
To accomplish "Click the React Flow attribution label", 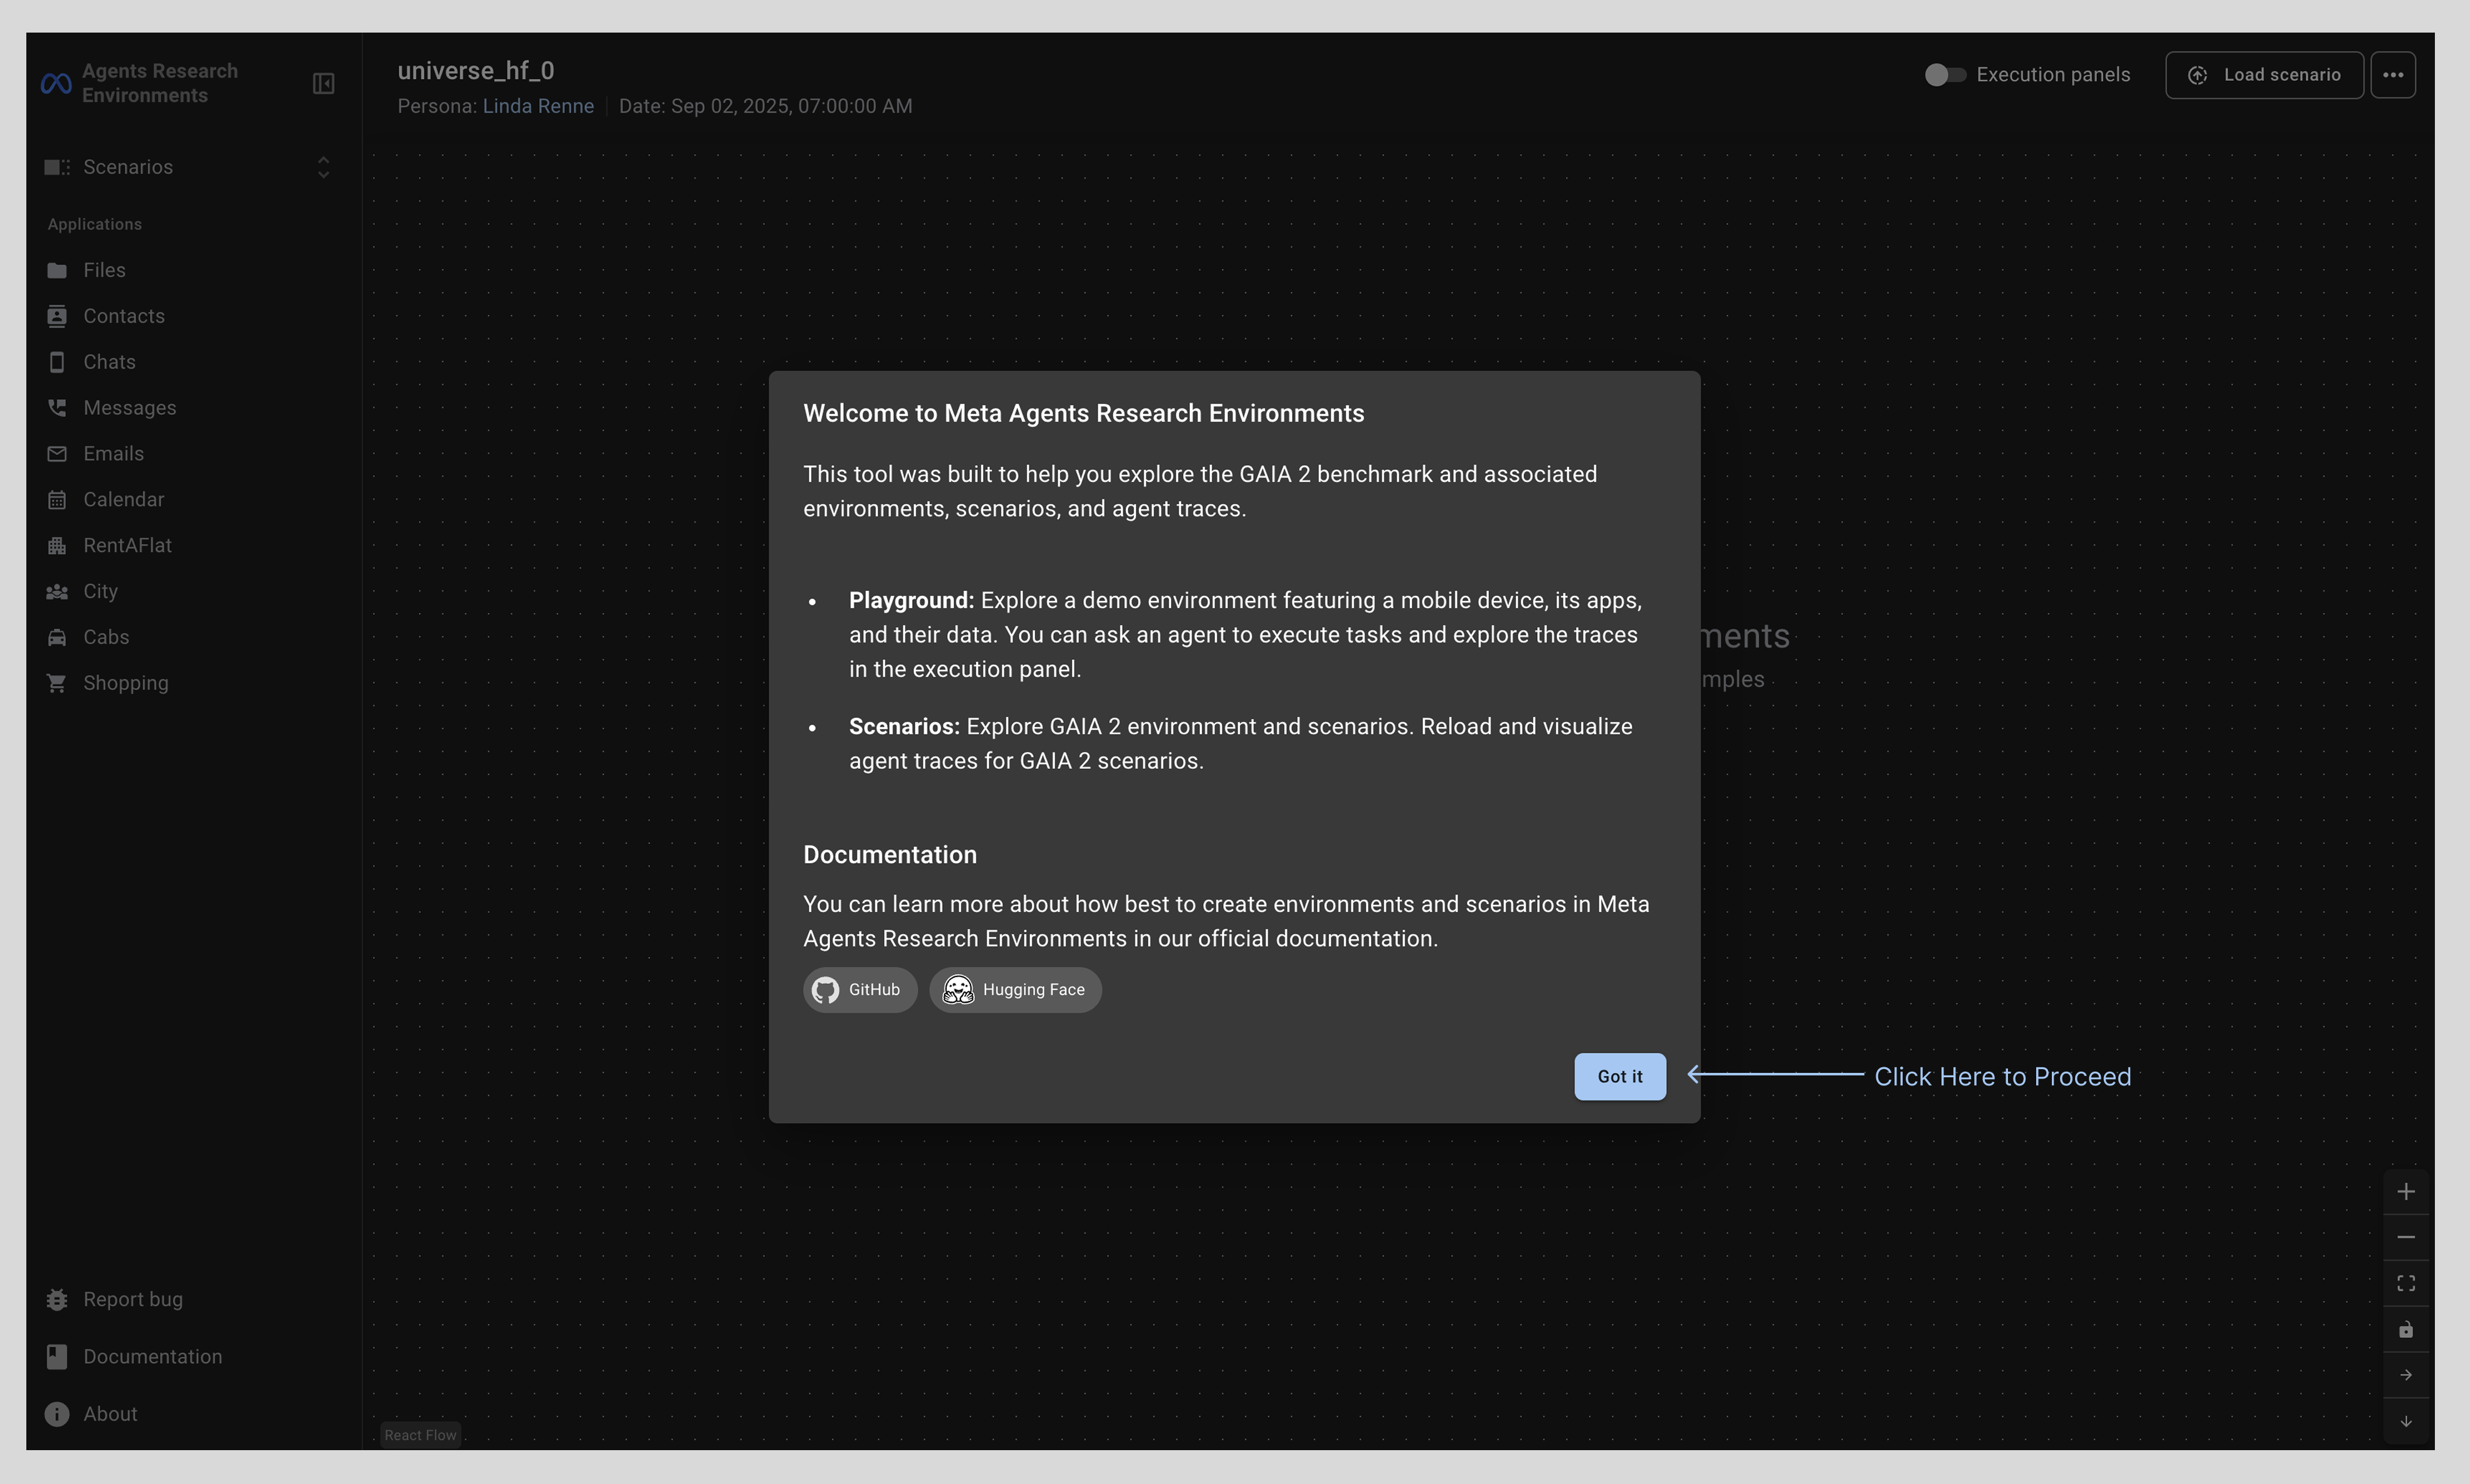I will tap(420, 1435).
